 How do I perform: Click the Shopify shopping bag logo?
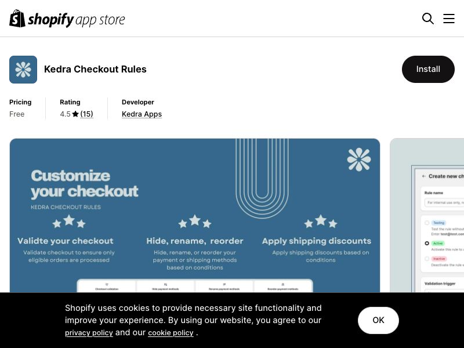17,18
